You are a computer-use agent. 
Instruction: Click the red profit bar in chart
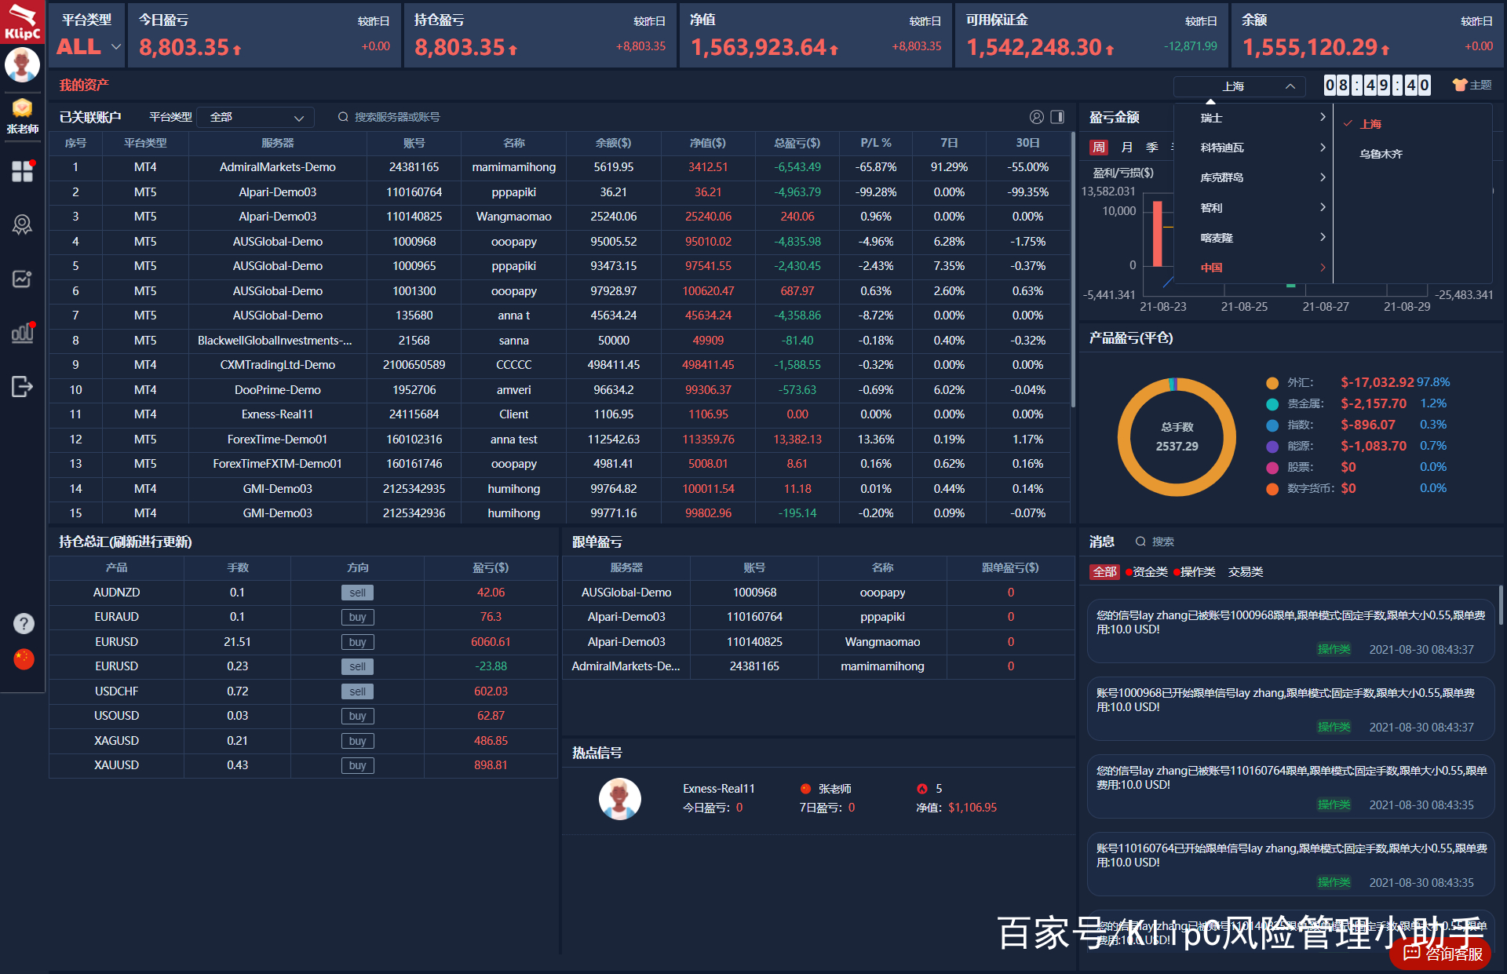(1158, 235)
